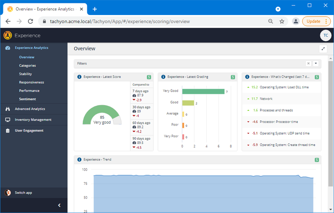
Task: Click green S badge on What's Changed tile
Action: pyautogui.click(x=317, y=77)
